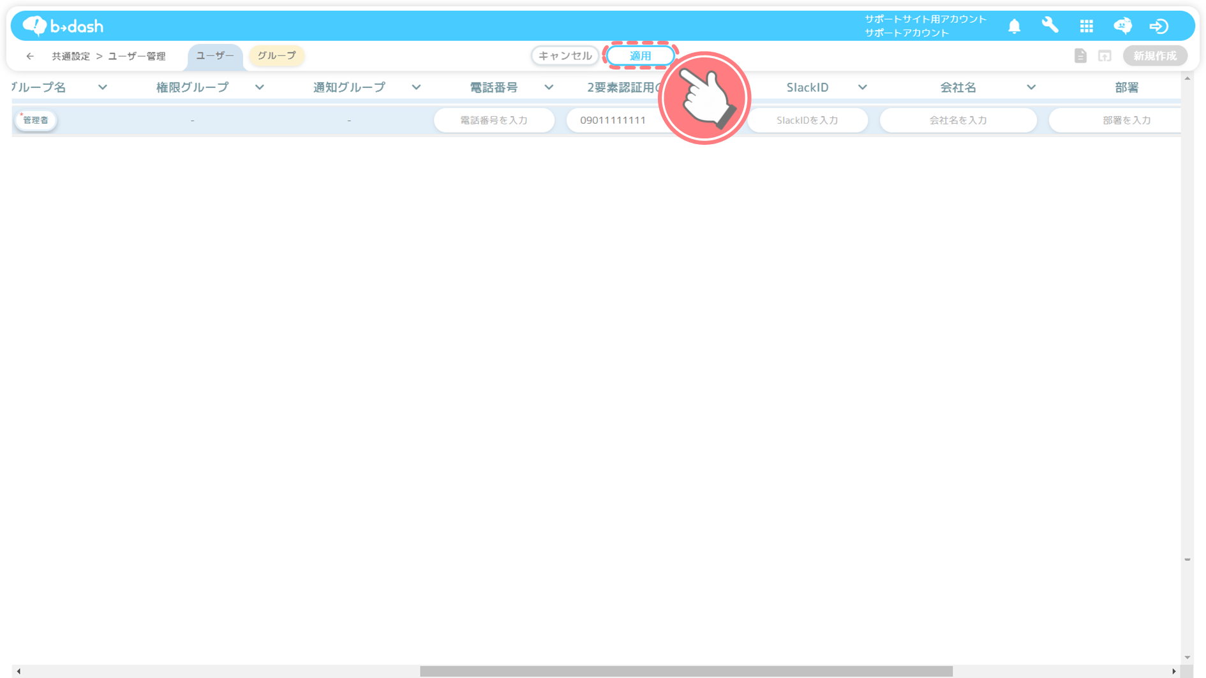Click the SlackIDを入力 field
Viewport: 1206px width, 678px height.
point(807,120)
